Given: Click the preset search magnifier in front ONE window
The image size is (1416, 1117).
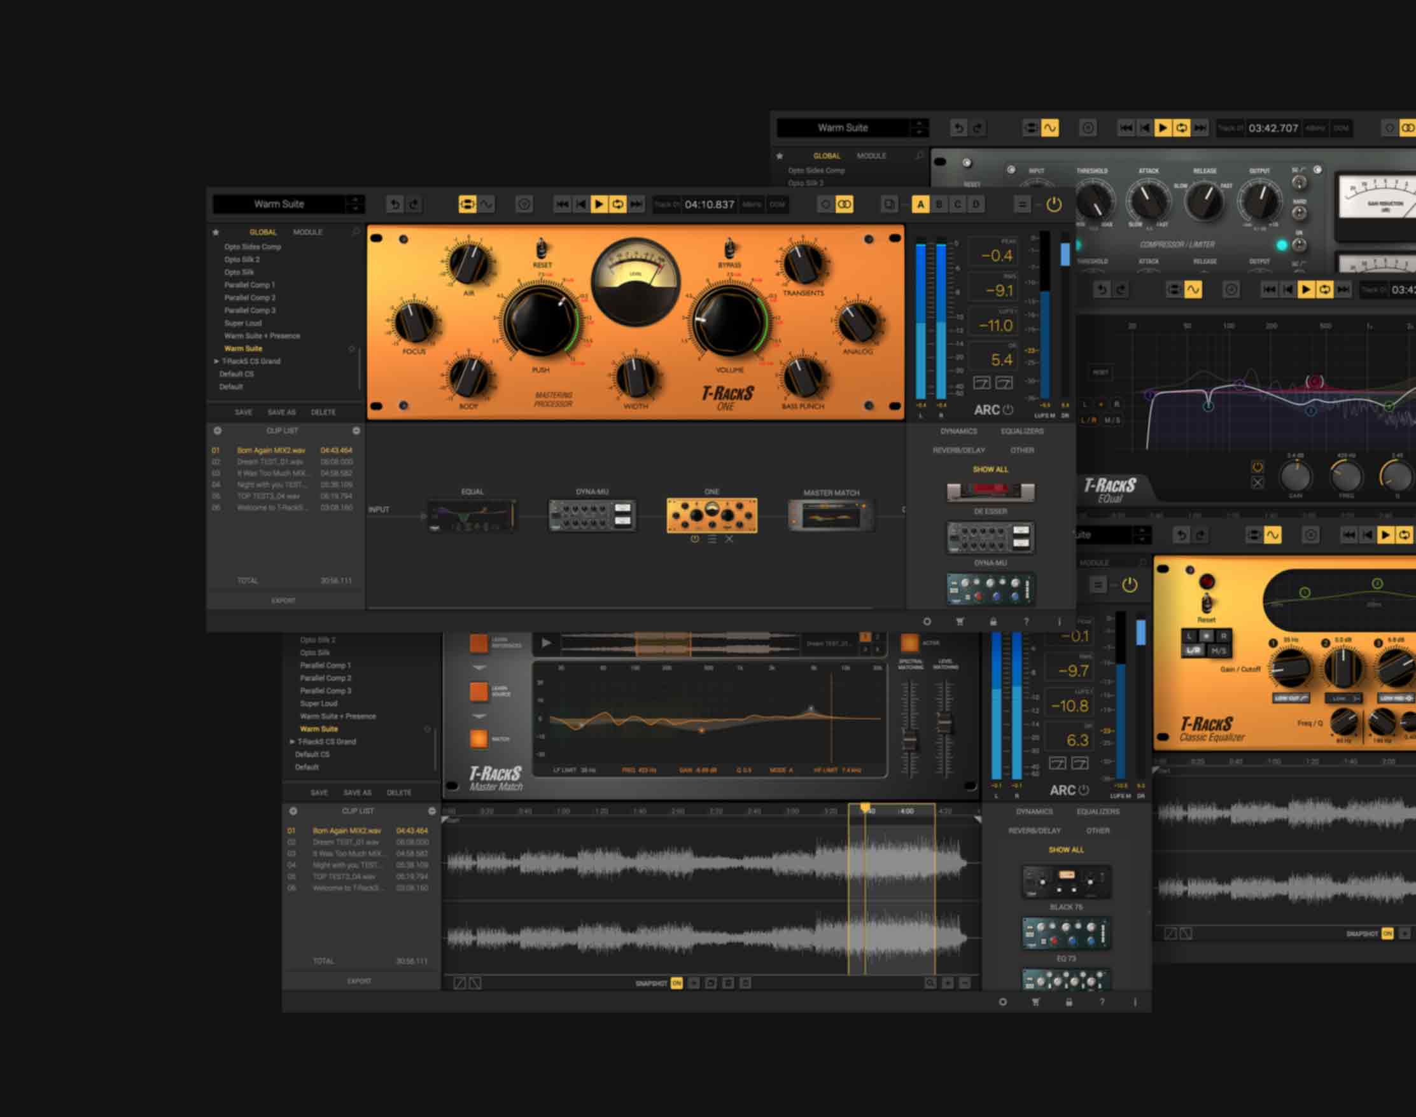Looking at the screenshot, I should coord(356,232).
